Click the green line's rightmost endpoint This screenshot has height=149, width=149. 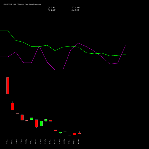pos(125,55)
